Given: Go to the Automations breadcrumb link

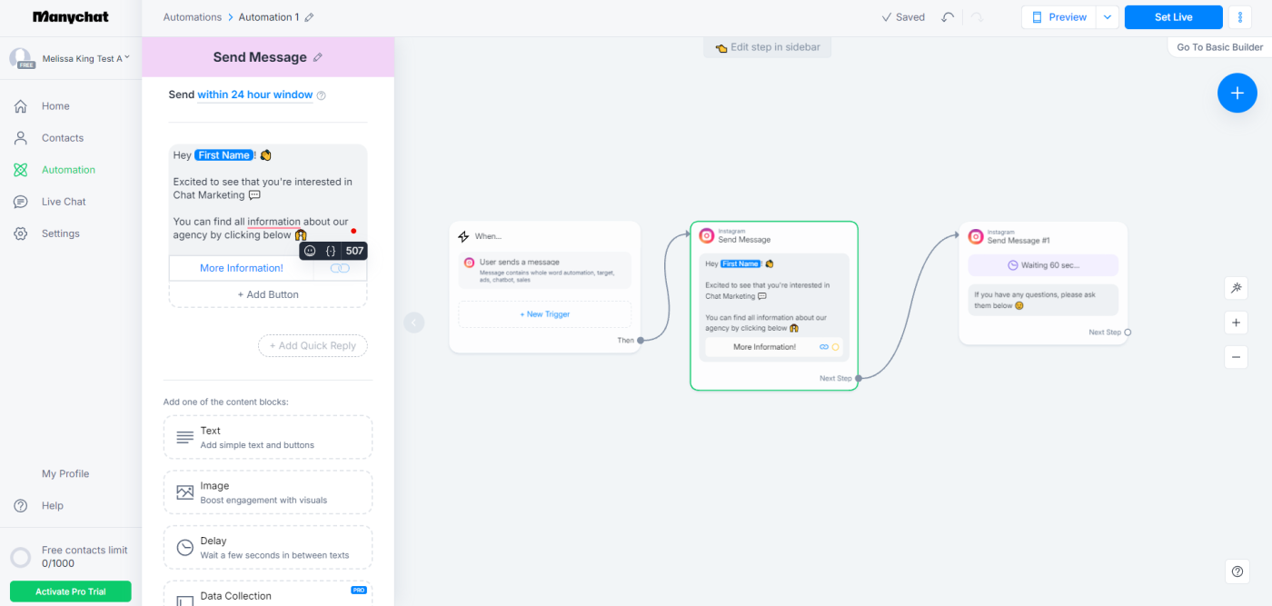Looking at the screenshot, I should pos(193,17).
